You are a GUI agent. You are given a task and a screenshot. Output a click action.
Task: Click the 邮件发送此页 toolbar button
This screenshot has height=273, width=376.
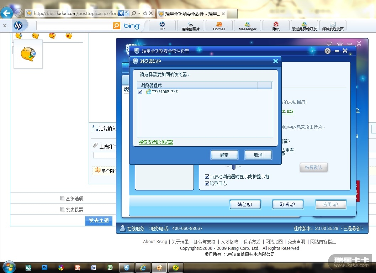click(333, 26)
